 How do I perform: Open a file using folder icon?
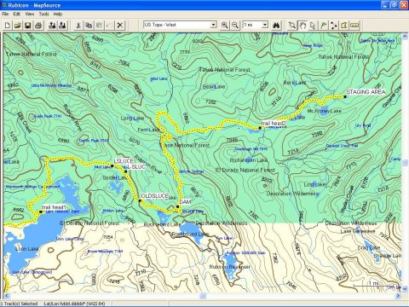click(18, 26)
